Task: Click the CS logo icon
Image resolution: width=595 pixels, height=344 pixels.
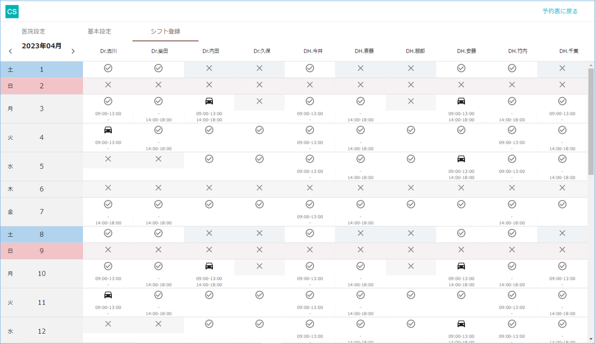Action: [12, 12]
